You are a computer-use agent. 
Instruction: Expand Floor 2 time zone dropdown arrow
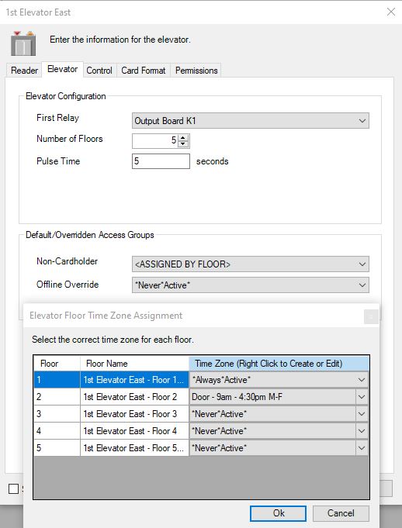pyautogui.click(x=362, y=397)
